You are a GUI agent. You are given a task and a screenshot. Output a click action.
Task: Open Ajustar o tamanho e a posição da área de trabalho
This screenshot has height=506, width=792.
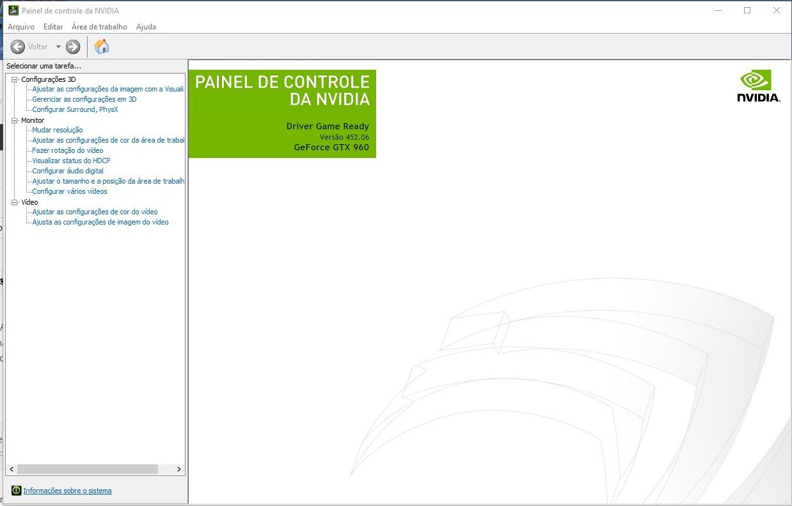click(x=108, y=181)
